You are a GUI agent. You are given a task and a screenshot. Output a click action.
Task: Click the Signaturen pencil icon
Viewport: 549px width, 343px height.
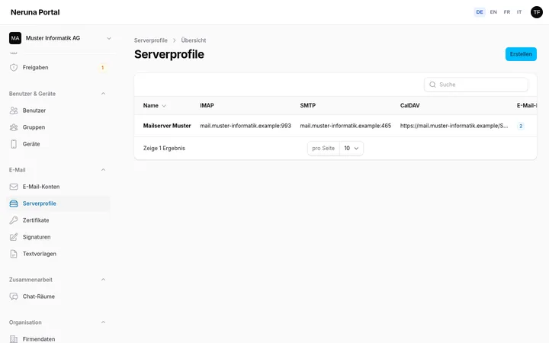14,237
